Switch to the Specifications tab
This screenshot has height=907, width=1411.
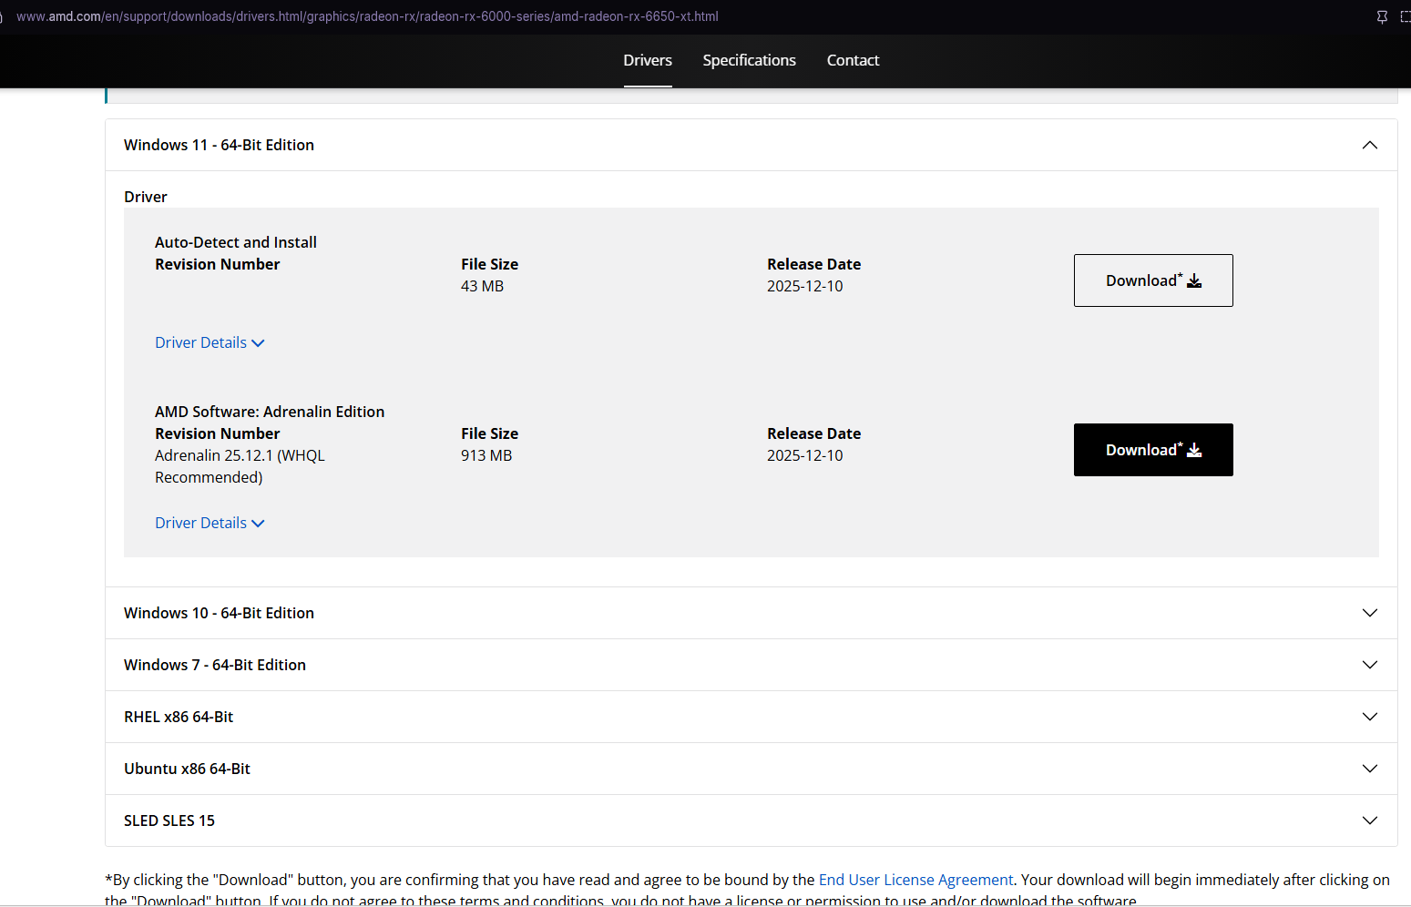749,60
